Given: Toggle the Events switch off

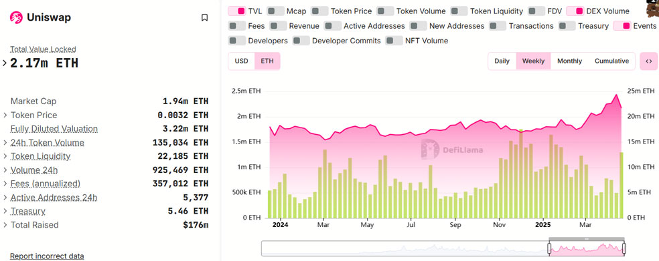Looking at the screenshot, I should point(622,26).
